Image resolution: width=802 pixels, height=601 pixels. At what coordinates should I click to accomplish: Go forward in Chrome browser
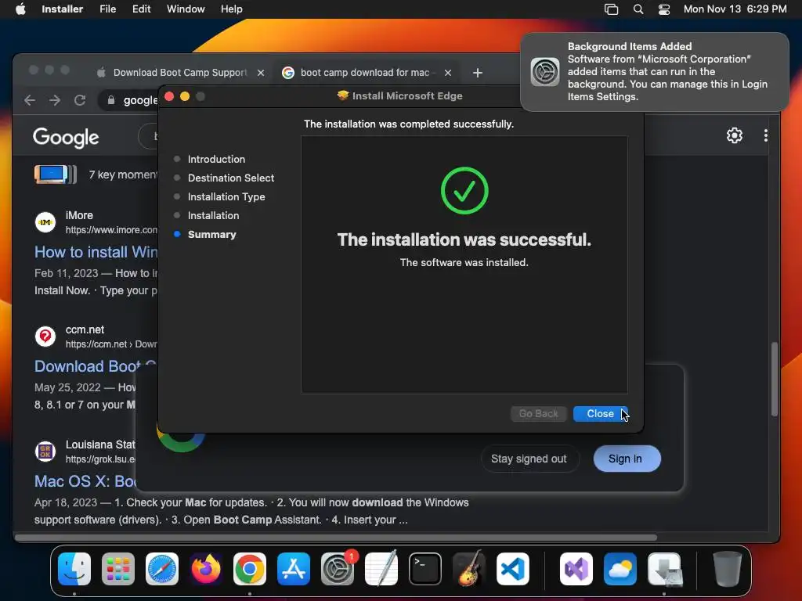pyautogui.click(x=55, y=100)
